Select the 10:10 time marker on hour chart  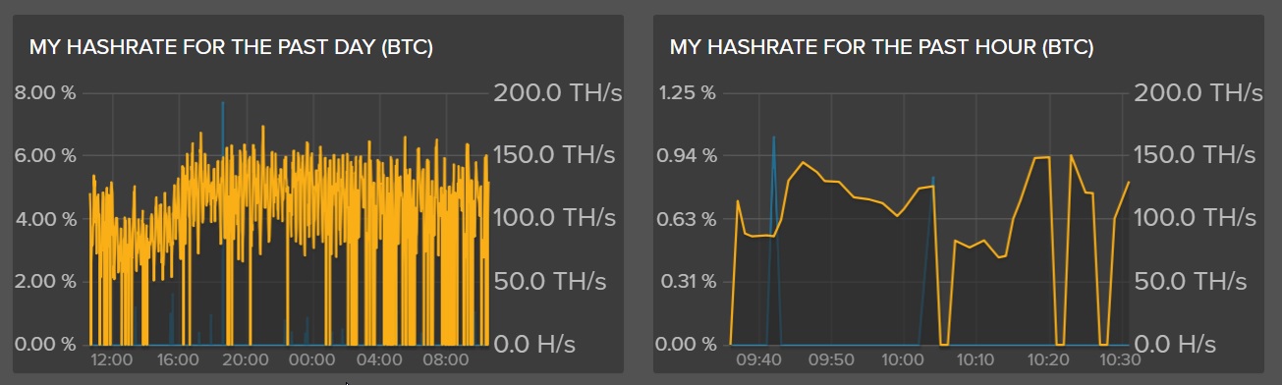(975, 360)
